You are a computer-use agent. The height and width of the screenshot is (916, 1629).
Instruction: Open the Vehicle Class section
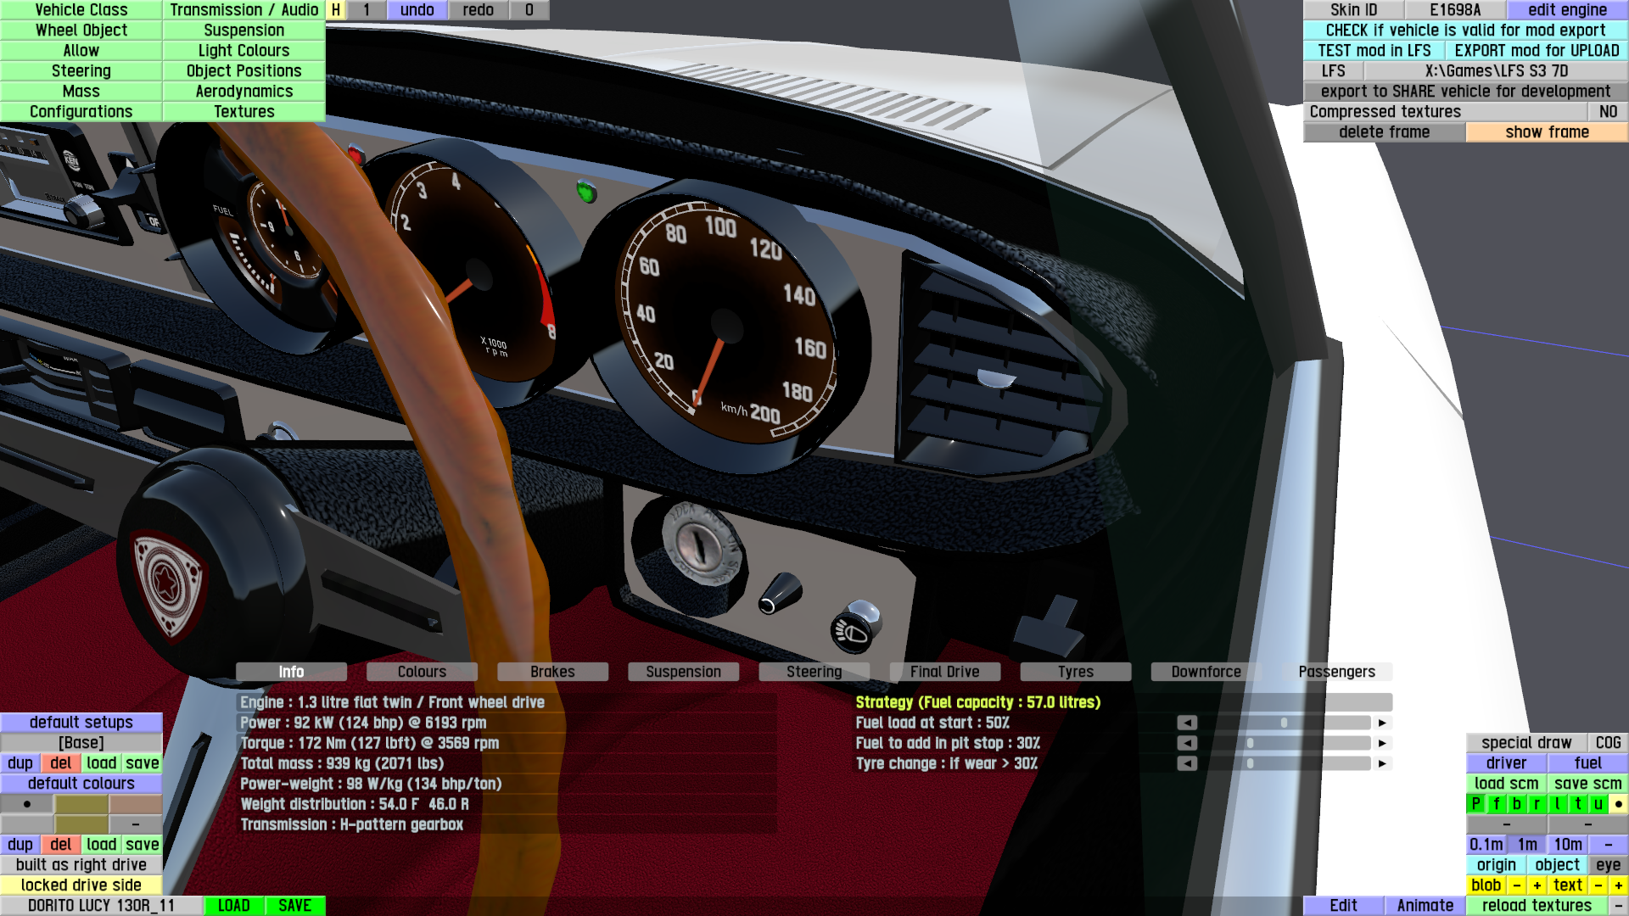click(x=81, y=10)
